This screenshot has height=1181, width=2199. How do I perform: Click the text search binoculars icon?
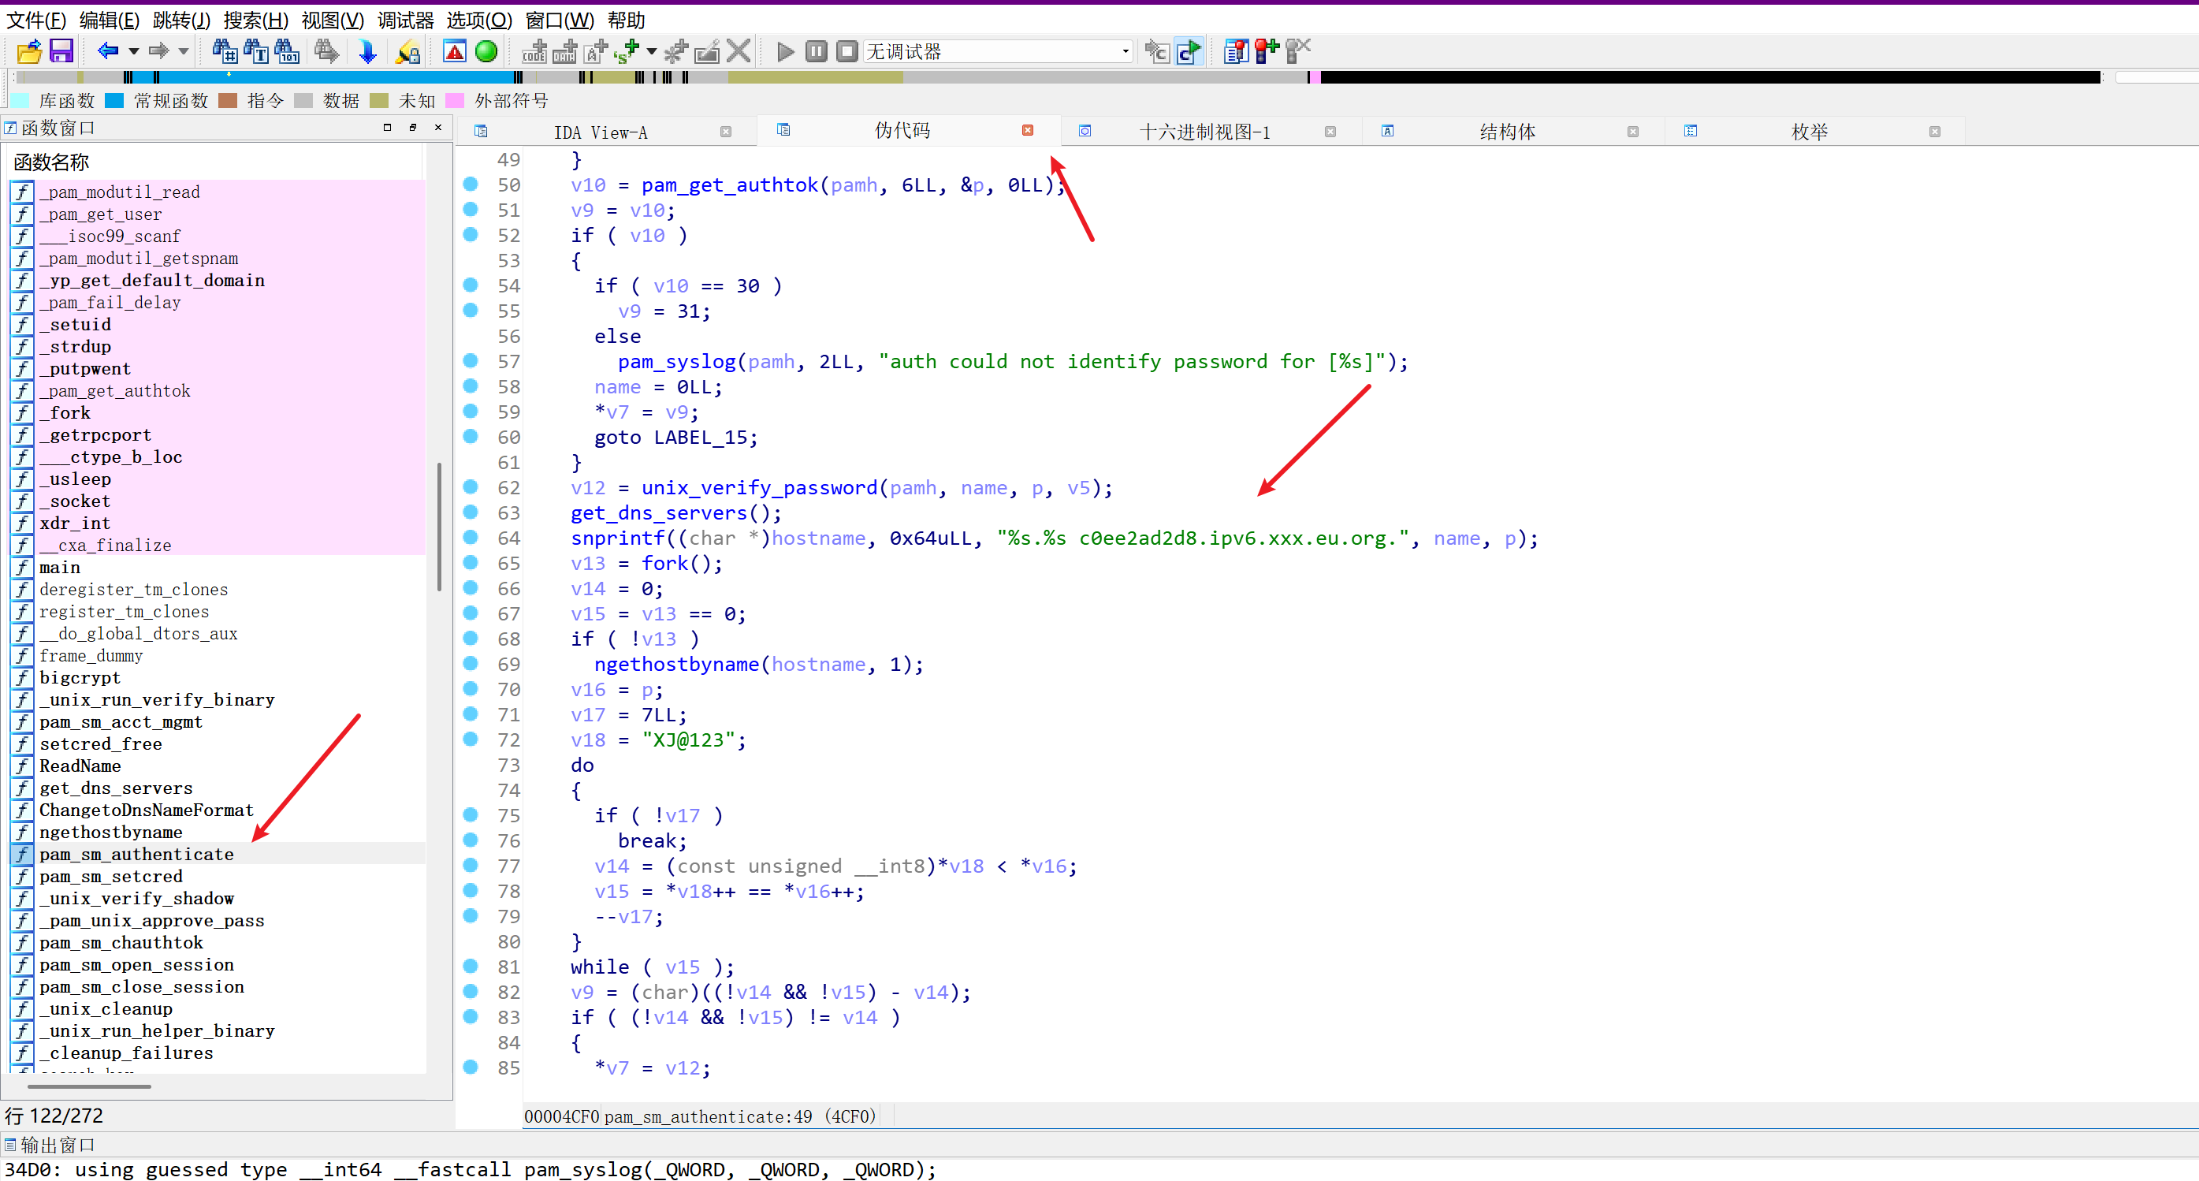(255, 52)
